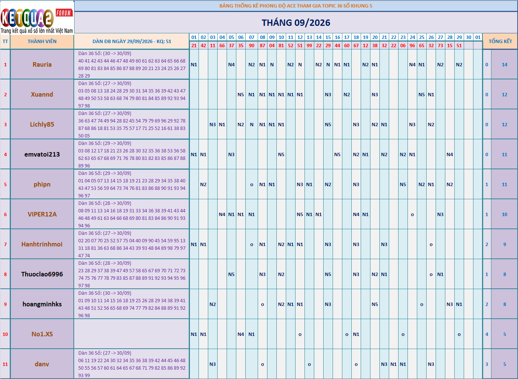Click row number '1' in the TT column

click(5, 64)
